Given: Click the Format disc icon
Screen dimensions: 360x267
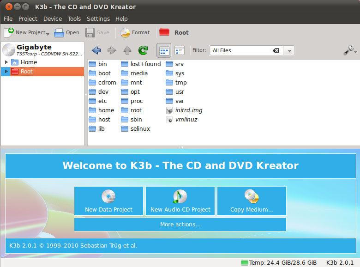Looking at the screenshot, I should coord(125,33).
